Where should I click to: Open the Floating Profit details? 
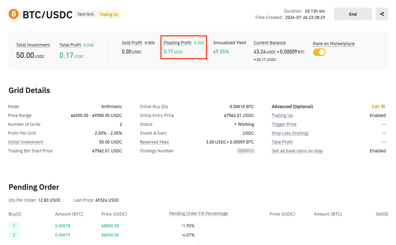[178, 43]
